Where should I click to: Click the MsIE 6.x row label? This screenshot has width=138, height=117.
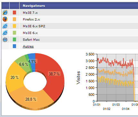30,33
